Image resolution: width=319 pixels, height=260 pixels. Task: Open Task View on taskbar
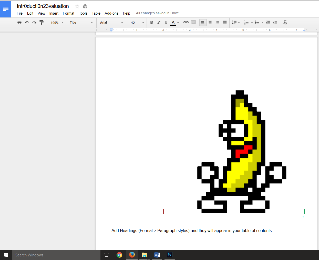107,255
